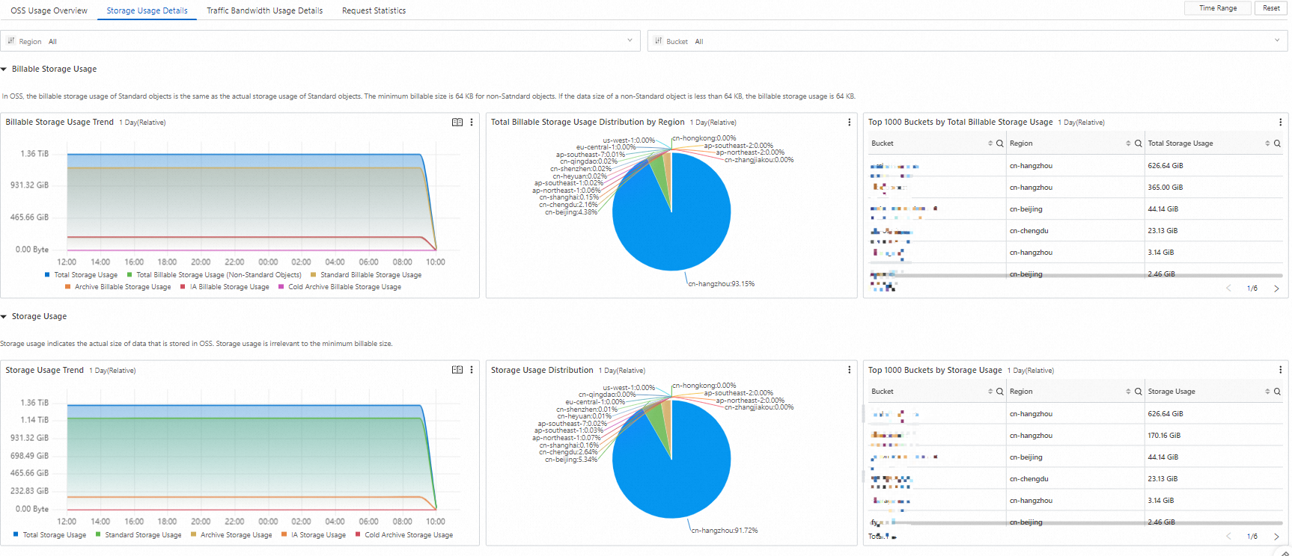
Task: Open the Region filter dropdown
Action: [x=320, y=41]
